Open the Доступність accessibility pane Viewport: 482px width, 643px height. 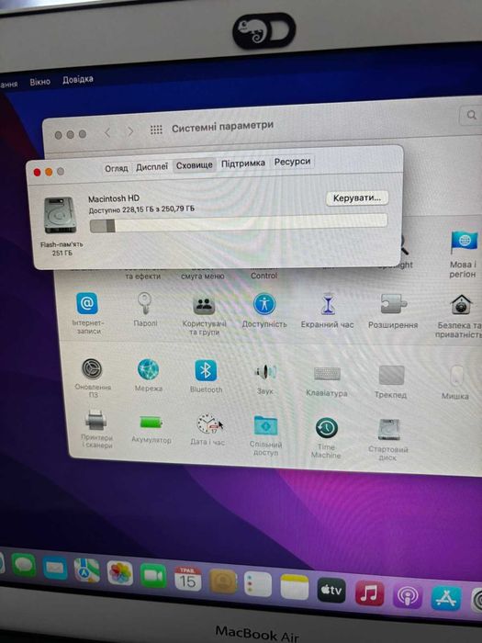[x=264, y=310]
